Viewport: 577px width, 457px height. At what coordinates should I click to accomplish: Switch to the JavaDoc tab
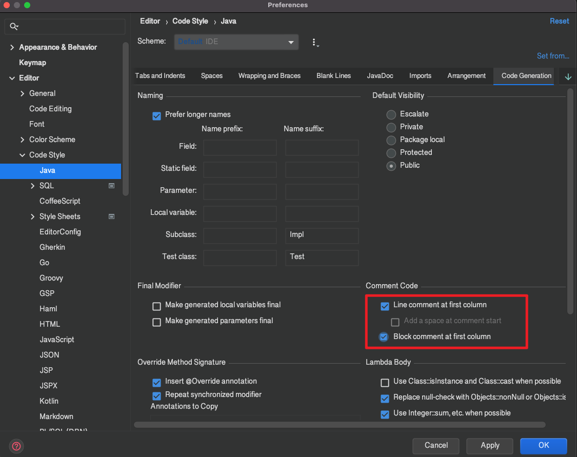pos(380,76)
